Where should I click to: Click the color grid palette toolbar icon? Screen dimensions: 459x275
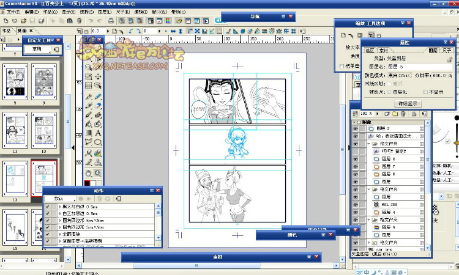[x=168, y=21]
